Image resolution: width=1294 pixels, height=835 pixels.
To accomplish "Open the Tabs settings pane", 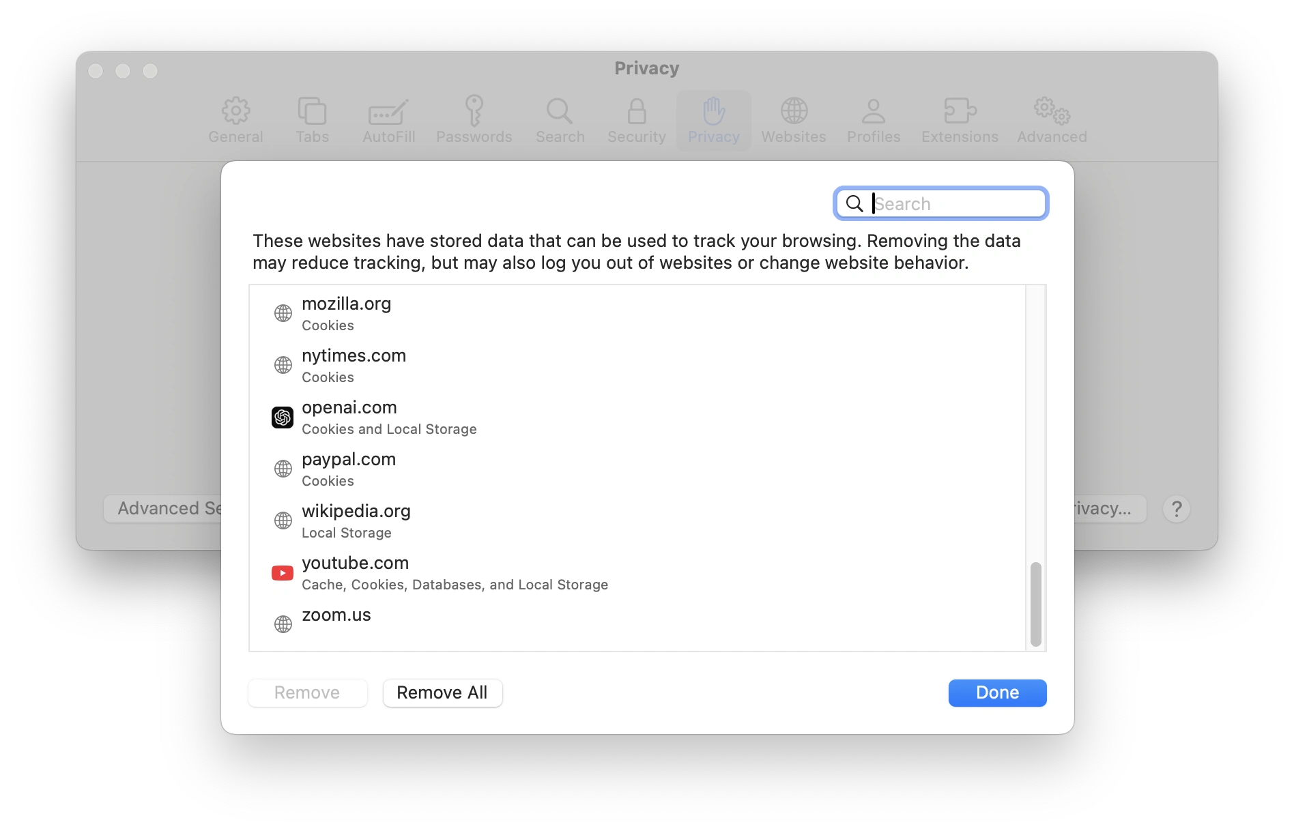I will tap(313, 120).
